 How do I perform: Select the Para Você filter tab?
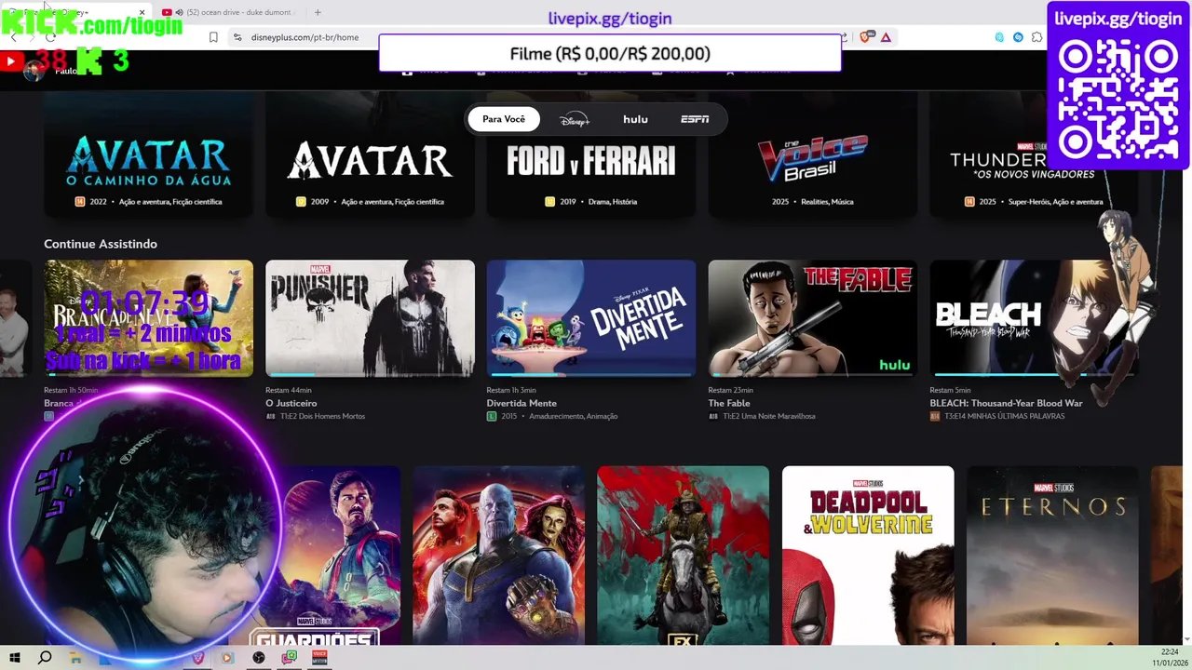[504, 119]
